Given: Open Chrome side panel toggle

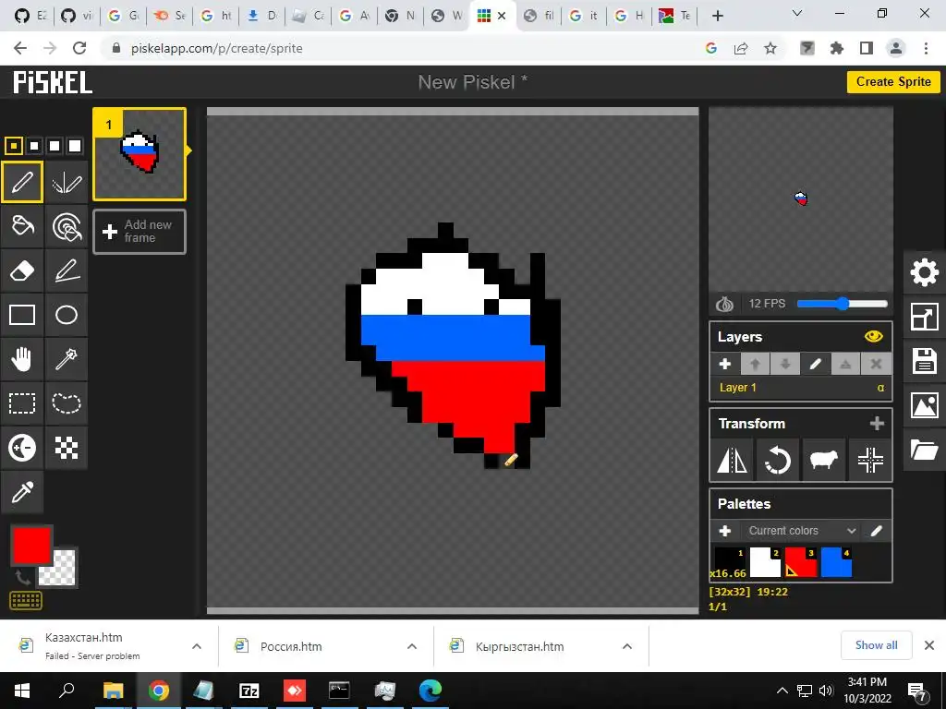Looking at the screenshot, I should click(867, 48).
